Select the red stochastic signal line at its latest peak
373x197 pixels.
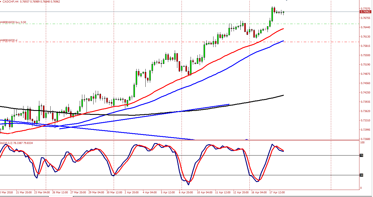277,146
